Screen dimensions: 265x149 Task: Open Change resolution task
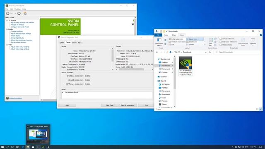pyautogui.click(x=17, y=31)
